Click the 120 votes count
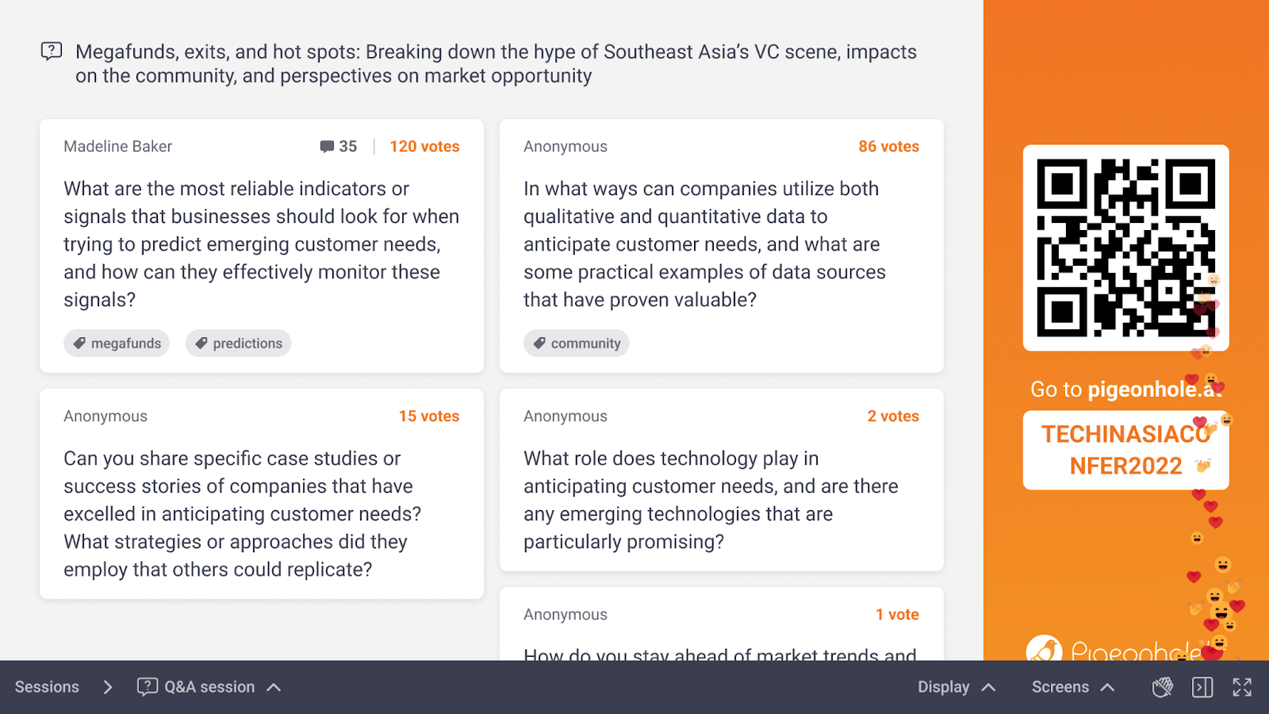The image size is (1269, 714). click(x=424, y=147)
